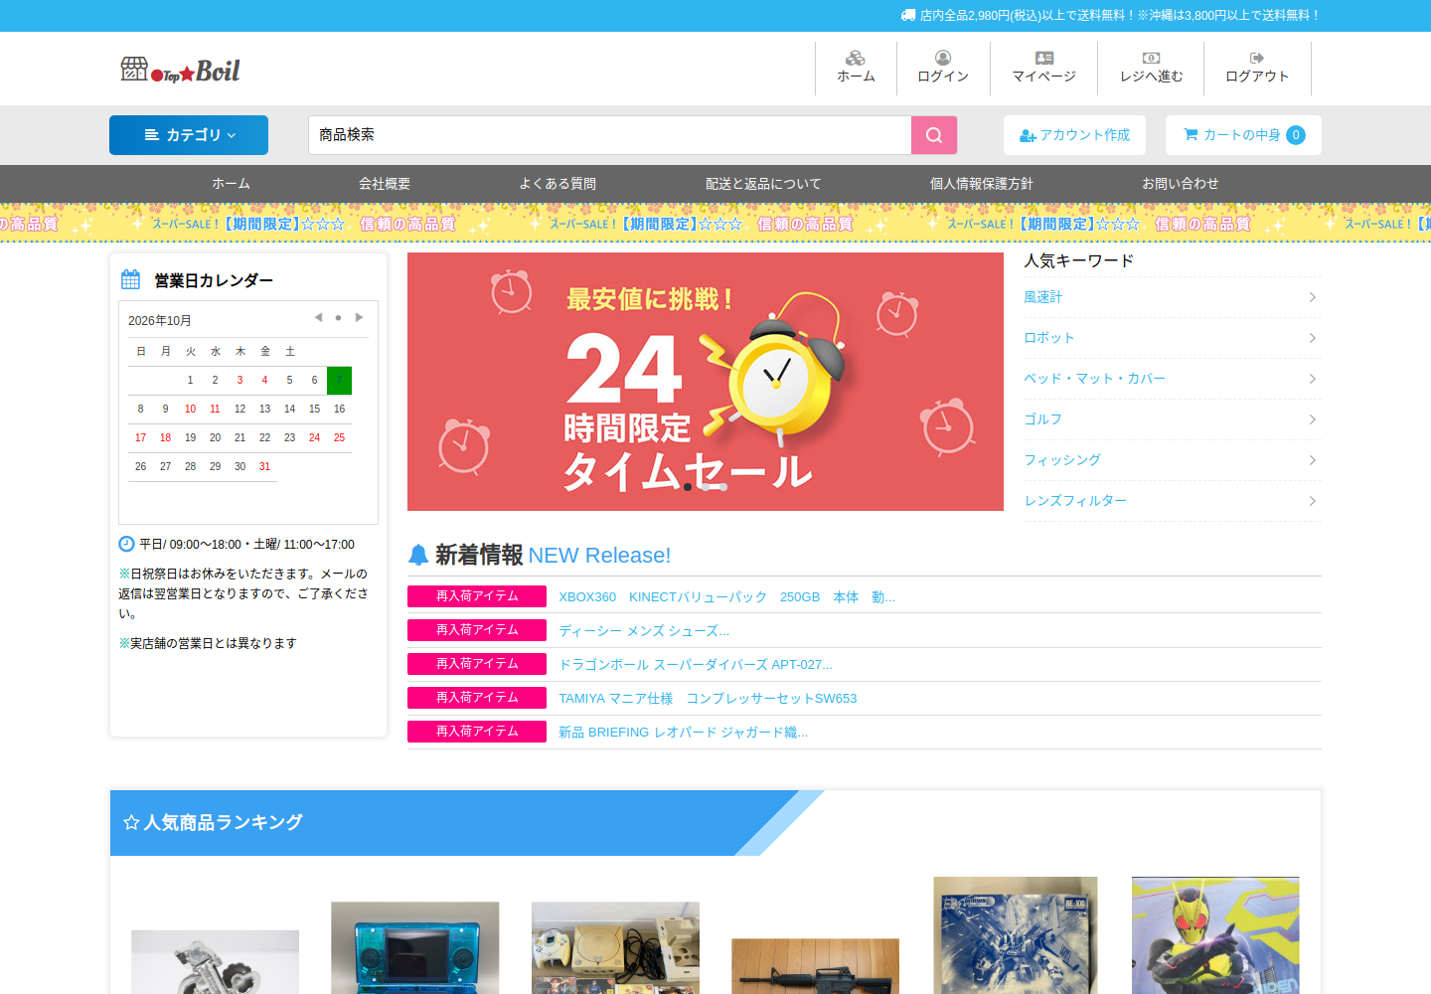This screenshot has height=994, width=1431.
Task: Expand the ベッド・マット・カバー keyword arrow
Action: (x=1312, y=379)
